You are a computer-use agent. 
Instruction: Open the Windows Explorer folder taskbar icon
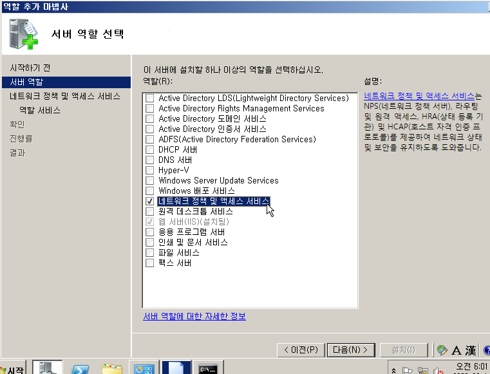tap(111, 369)
